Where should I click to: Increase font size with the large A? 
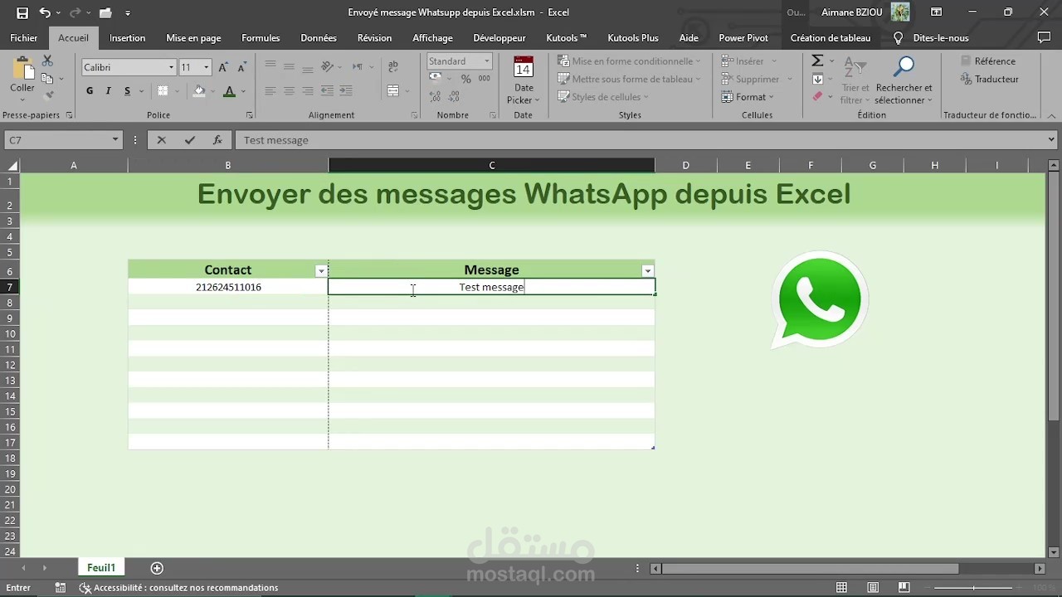point(223,67)
